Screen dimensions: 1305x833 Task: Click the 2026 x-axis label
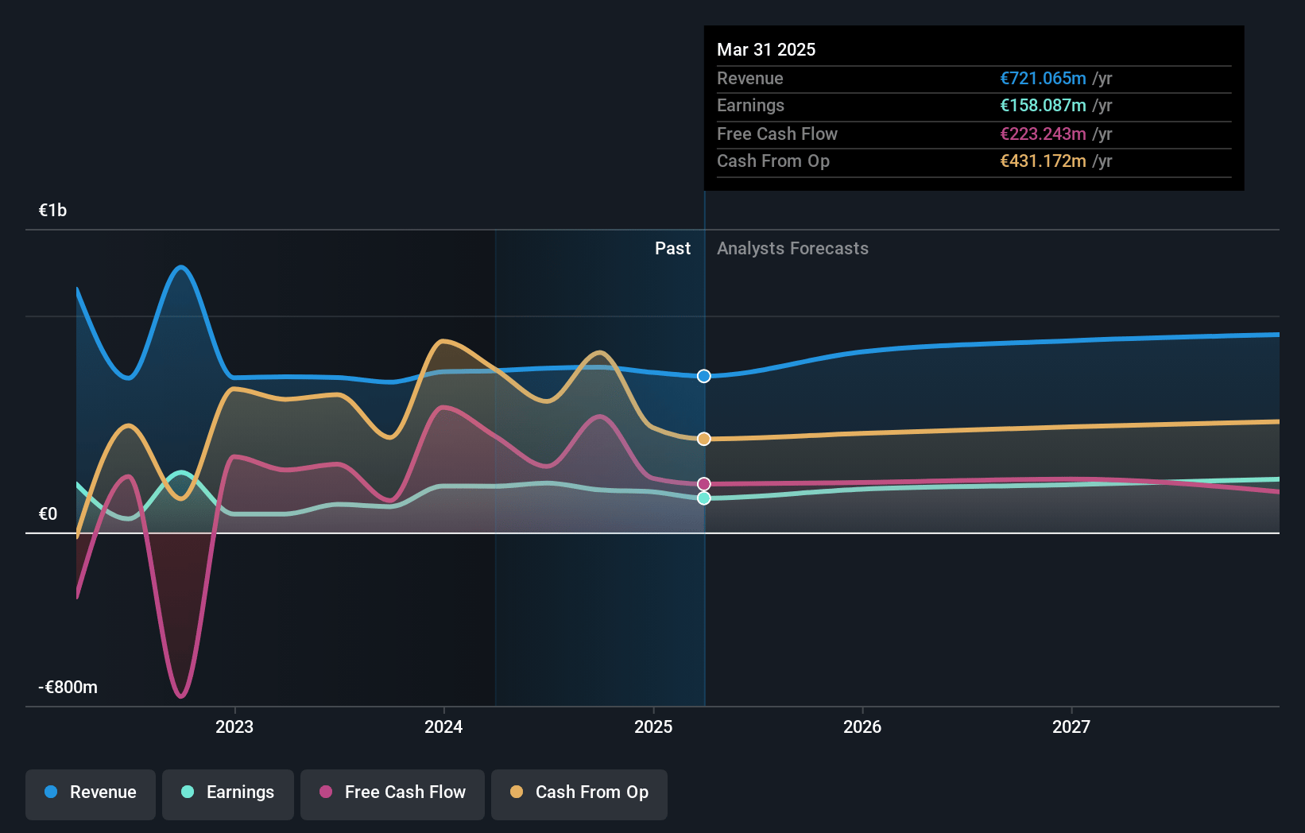tap(862, 726)
